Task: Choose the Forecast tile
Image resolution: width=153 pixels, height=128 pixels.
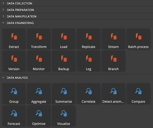Action: point(14,116)
